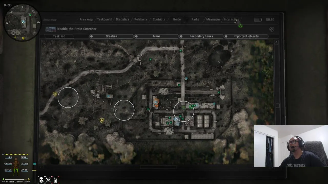The width and height of the screenshot is (328, 184).
Task: Click the PDA battery indicator icon
Action: click(258, 20)
